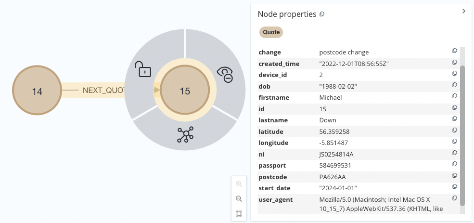This screenshot has height=223, width=474.
Task: Click the Quote label tag
Action: 271,32
